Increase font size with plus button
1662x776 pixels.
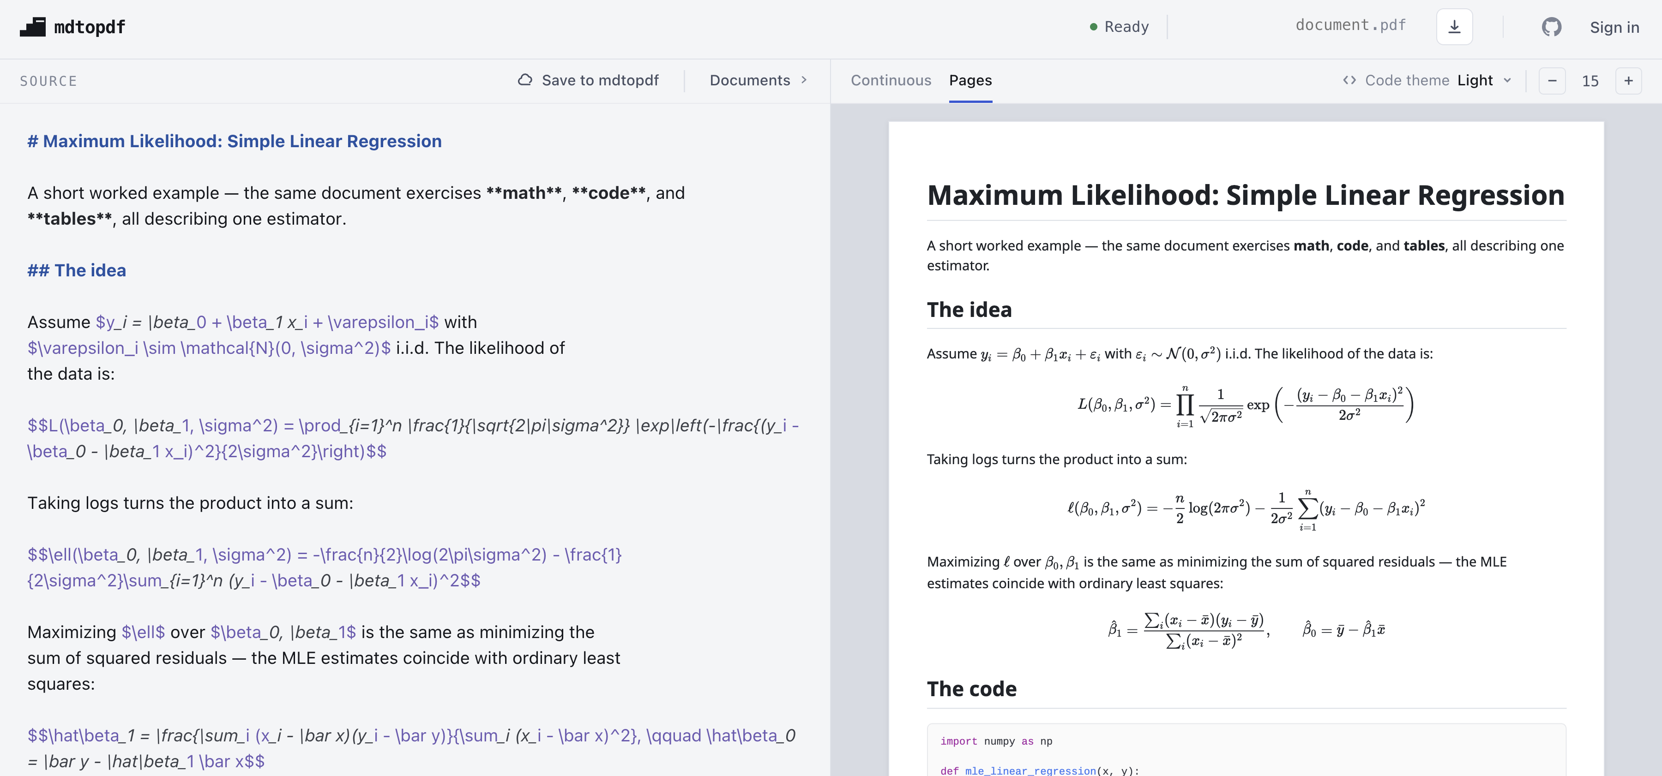(1628, 81)
